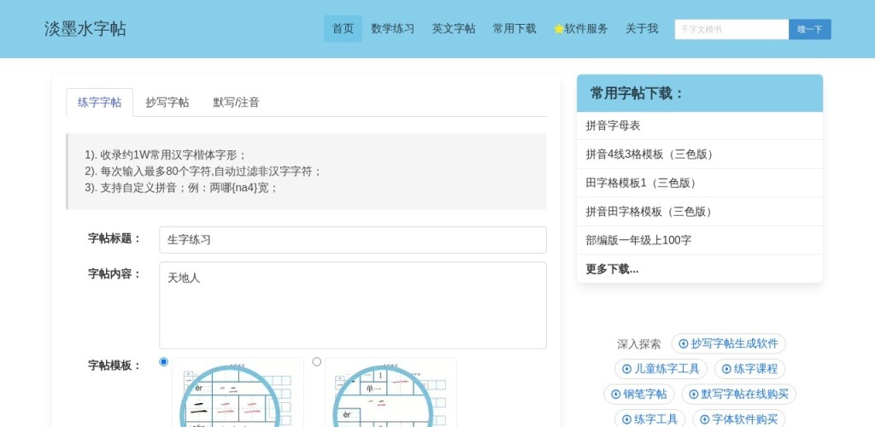Screen dimensions: 875x427
Task: Open the 默写/注音 tab
Action: tap(236, 102)
